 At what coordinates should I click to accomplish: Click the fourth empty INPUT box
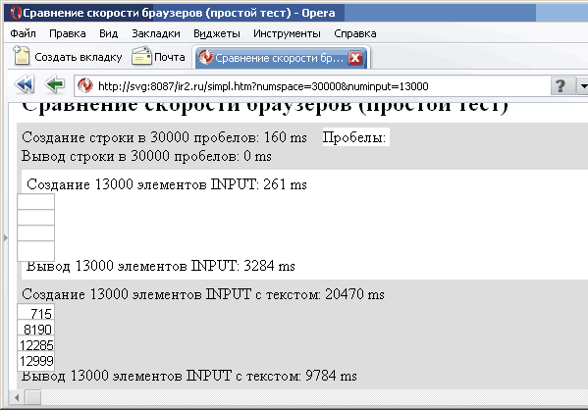36,251
